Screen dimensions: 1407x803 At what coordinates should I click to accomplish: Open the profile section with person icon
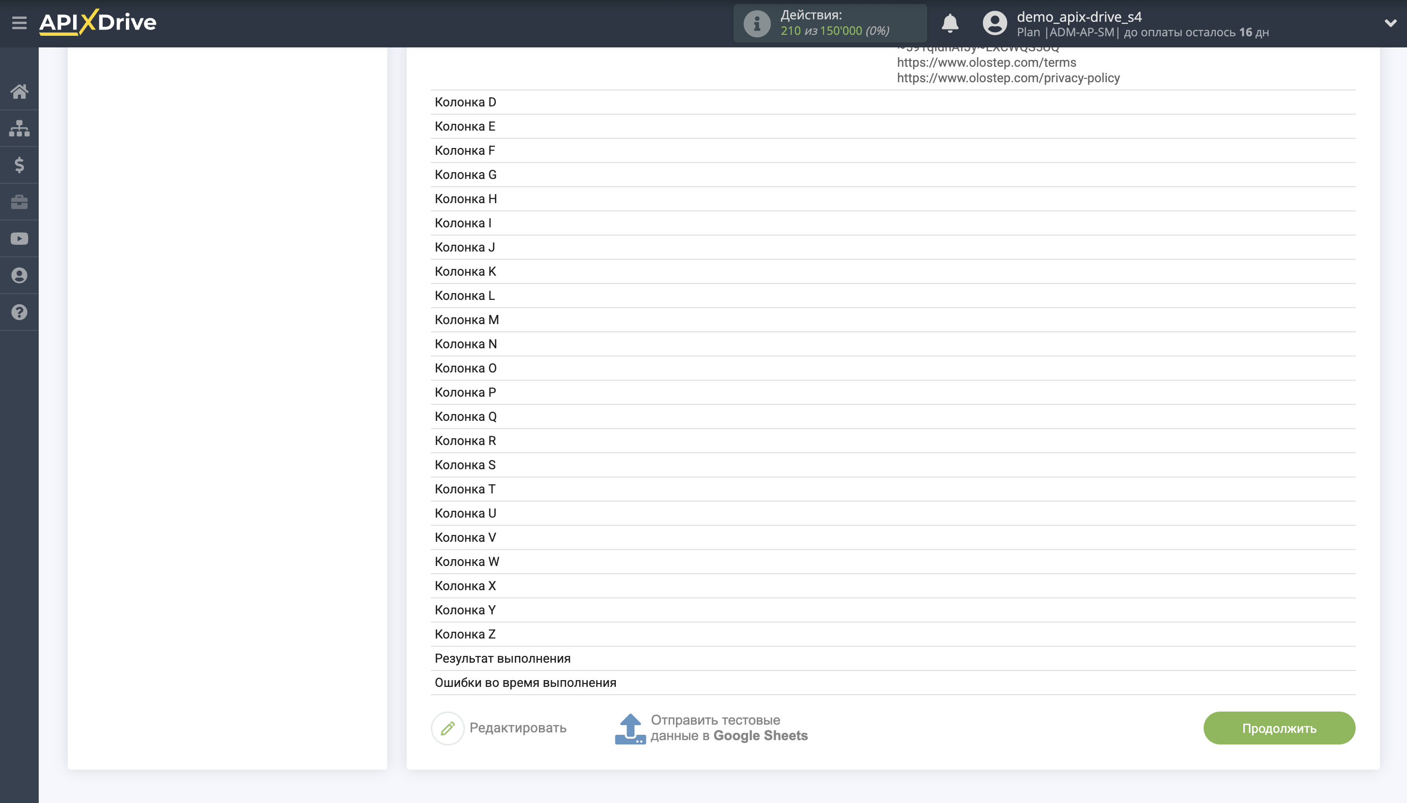[20, 275]
